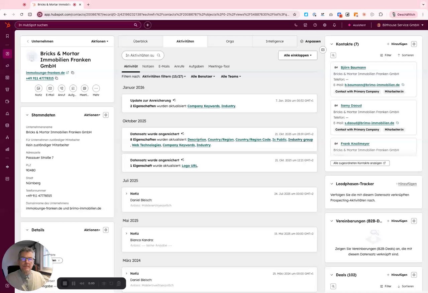
Task: Select the E-Mails activity sub-tab
Action: point(164,66)
